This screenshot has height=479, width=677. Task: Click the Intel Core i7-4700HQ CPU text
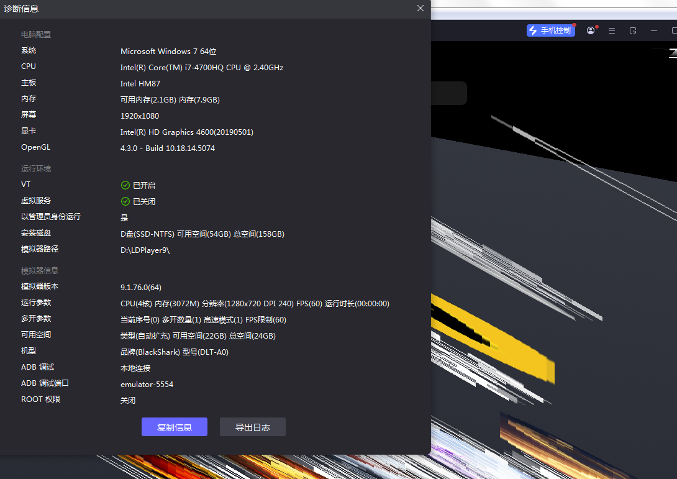[x=201, y=67]
